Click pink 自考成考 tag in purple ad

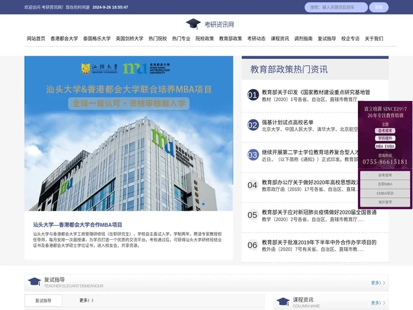(x=385, y=131)
